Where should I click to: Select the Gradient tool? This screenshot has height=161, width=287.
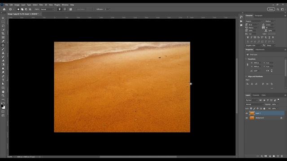point(3,64)
